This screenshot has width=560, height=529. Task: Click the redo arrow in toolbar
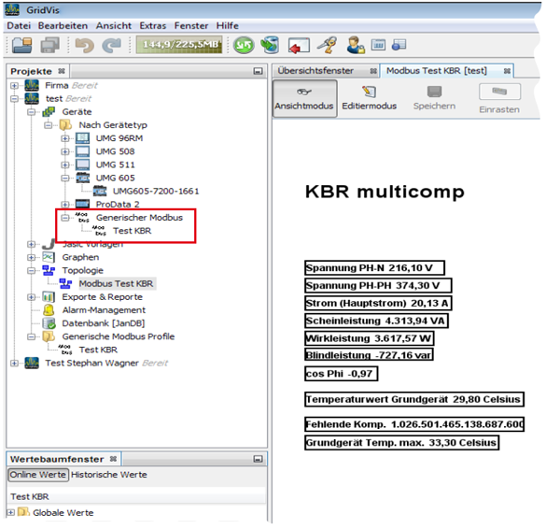pyautogui.click(x=112, y=44)
